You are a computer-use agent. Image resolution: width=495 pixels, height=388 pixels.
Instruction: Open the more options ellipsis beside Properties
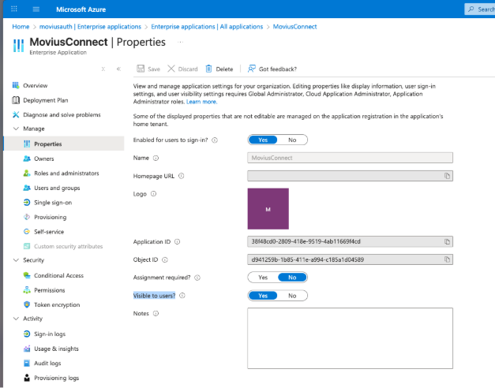[x=181, y=42]
